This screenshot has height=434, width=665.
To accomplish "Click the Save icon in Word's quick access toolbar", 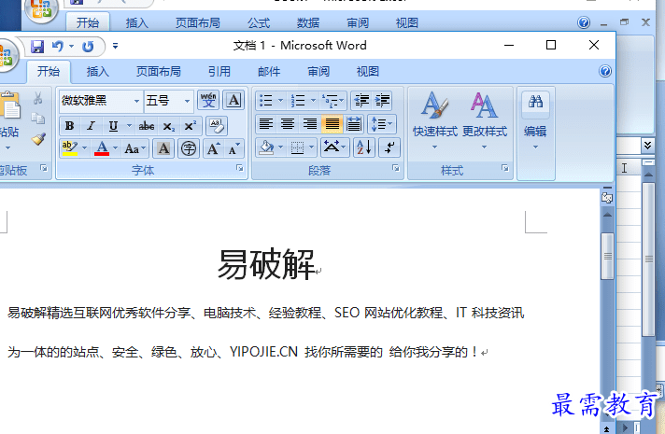I will pos(37,46).
